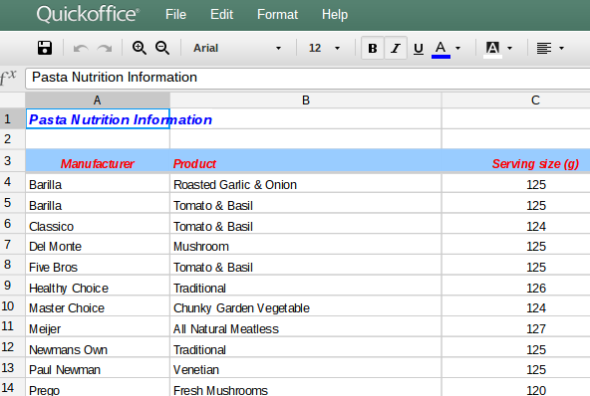This screenshot has width=590, height=396.
Task: Select row 12 header
Action: click(12, 347)
